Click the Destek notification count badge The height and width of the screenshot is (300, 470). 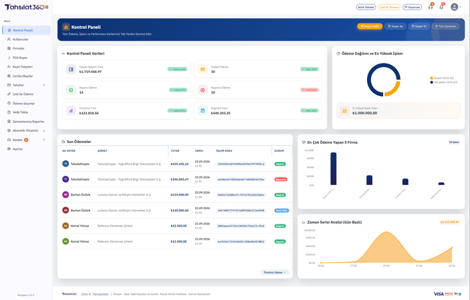point(26,140)
